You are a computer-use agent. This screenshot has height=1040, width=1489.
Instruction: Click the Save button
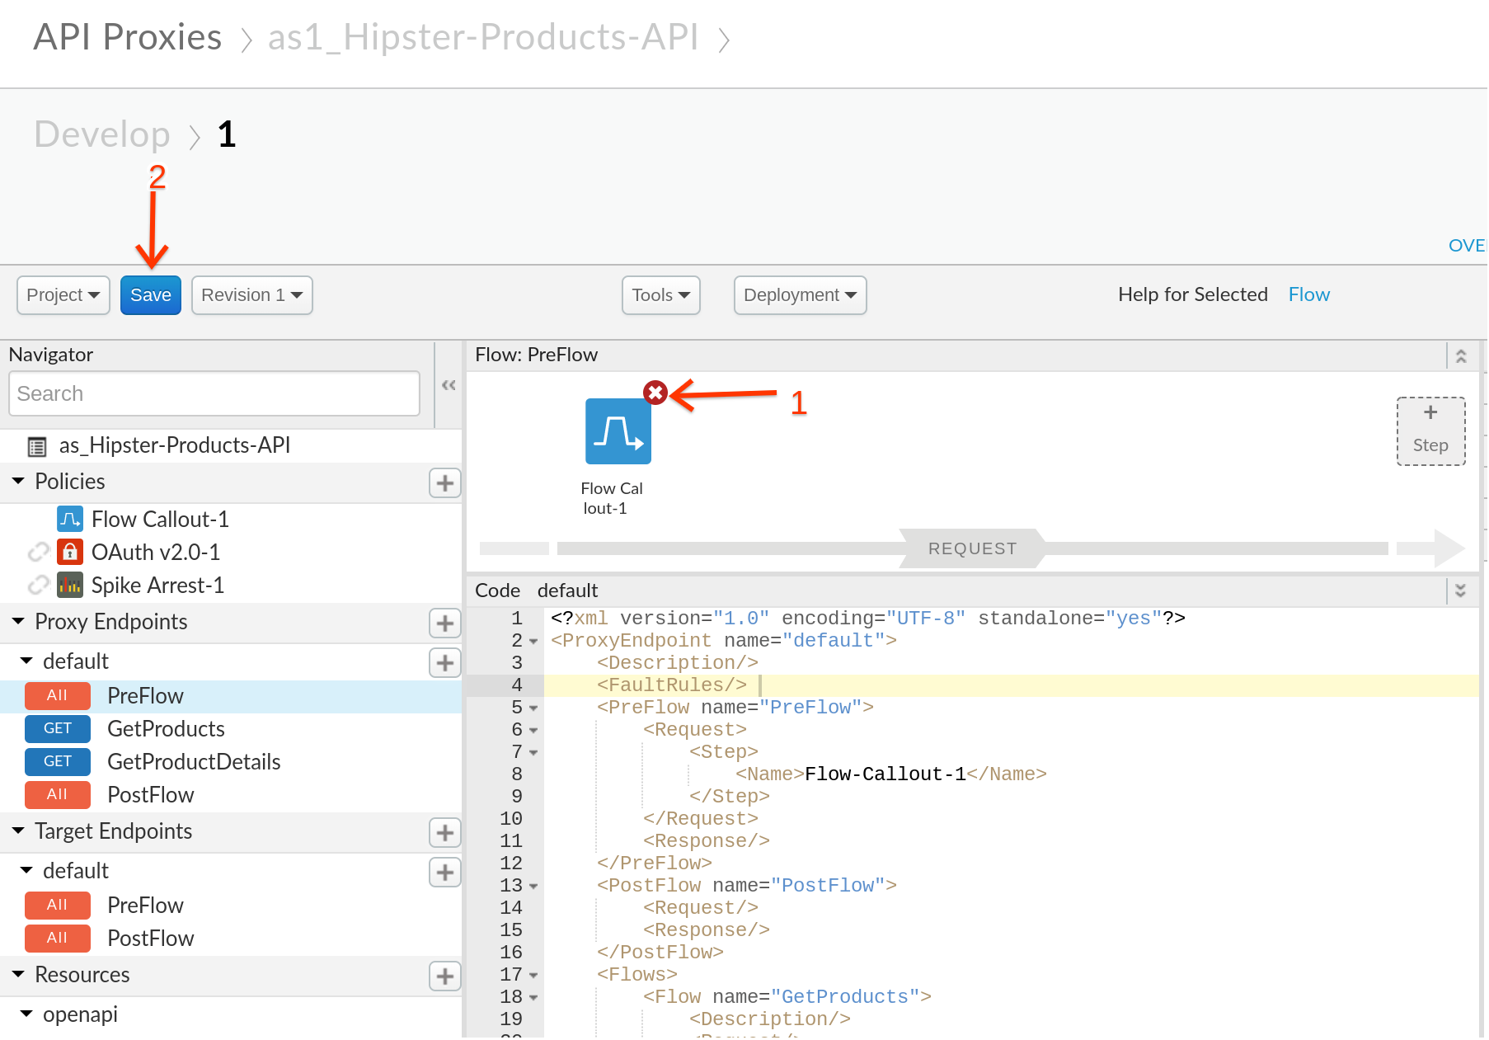(x=151, y=295)
